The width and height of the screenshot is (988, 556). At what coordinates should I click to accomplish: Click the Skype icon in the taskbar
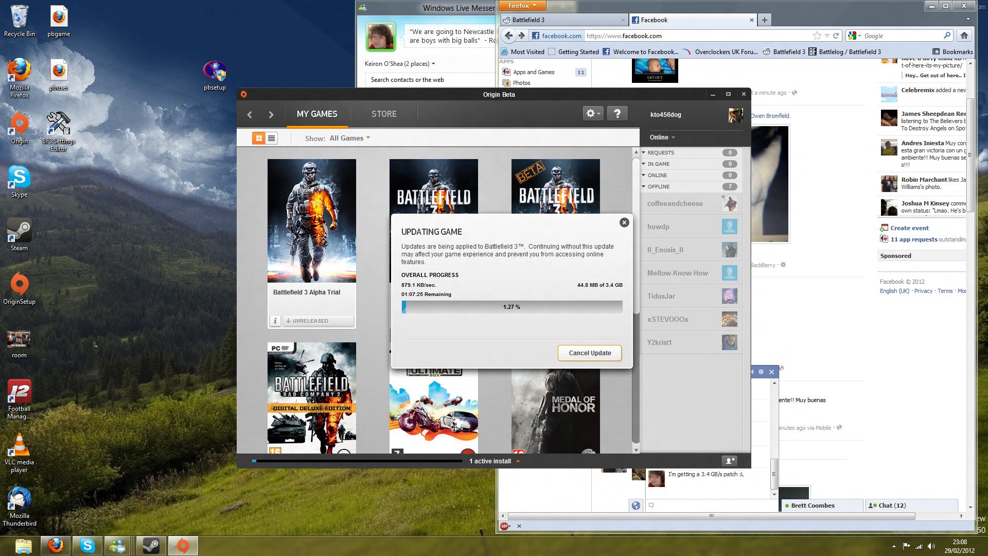click(x=87, y=545)
